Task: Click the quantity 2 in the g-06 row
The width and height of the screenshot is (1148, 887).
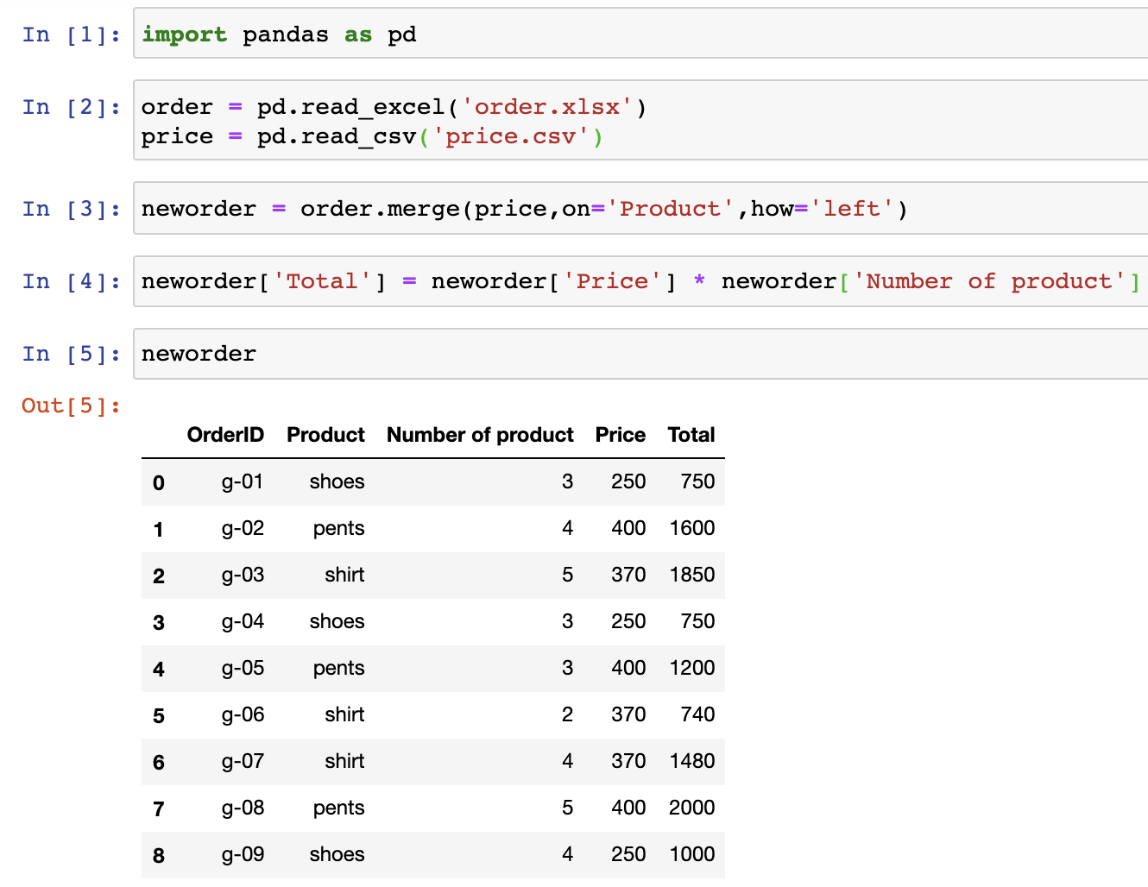Action: (x=567, y=714)
